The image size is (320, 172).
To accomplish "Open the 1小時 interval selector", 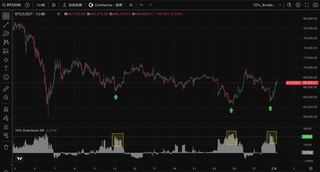I will click(41, 5).
